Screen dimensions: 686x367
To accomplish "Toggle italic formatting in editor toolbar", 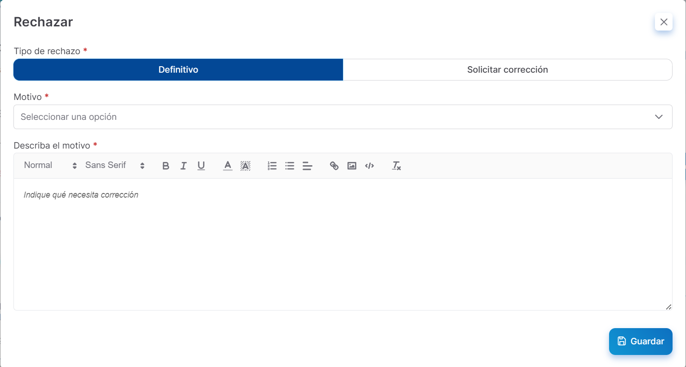I will [184, 166].
